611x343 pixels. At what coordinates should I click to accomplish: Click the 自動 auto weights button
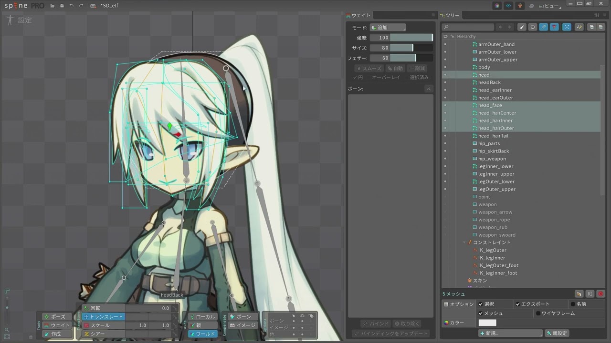tap(395, 68)
